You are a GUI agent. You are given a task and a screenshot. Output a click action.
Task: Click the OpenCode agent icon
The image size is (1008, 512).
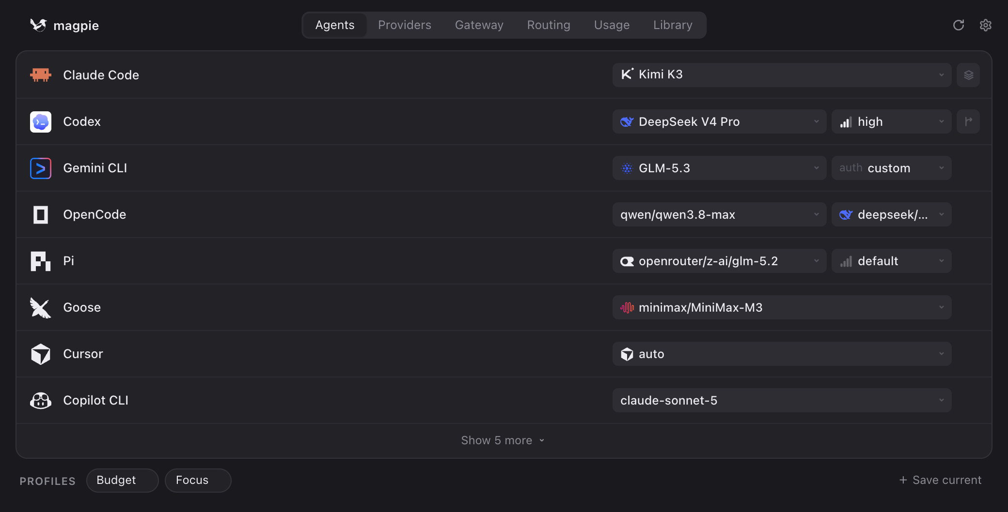[41, 214]
